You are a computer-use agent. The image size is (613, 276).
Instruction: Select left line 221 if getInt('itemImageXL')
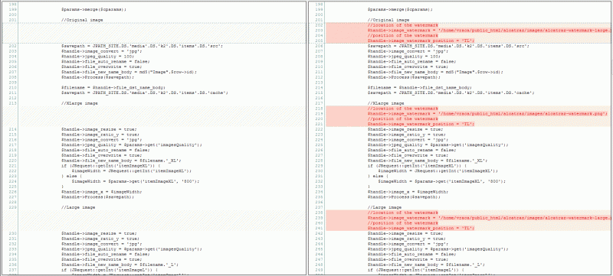tap(110, 166)
